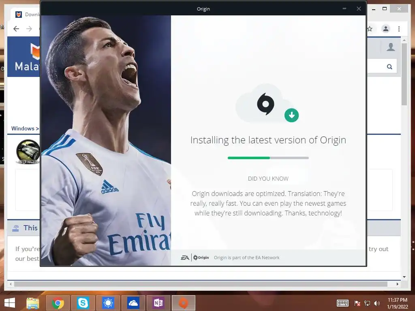Click the volume speaker tray icon
Image resolution: width=415 pixels, height=311 pixels.
click(377, 303)
